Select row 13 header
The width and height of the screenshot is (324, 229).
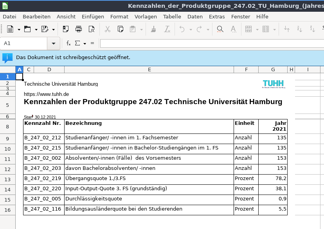coord(7,179)
